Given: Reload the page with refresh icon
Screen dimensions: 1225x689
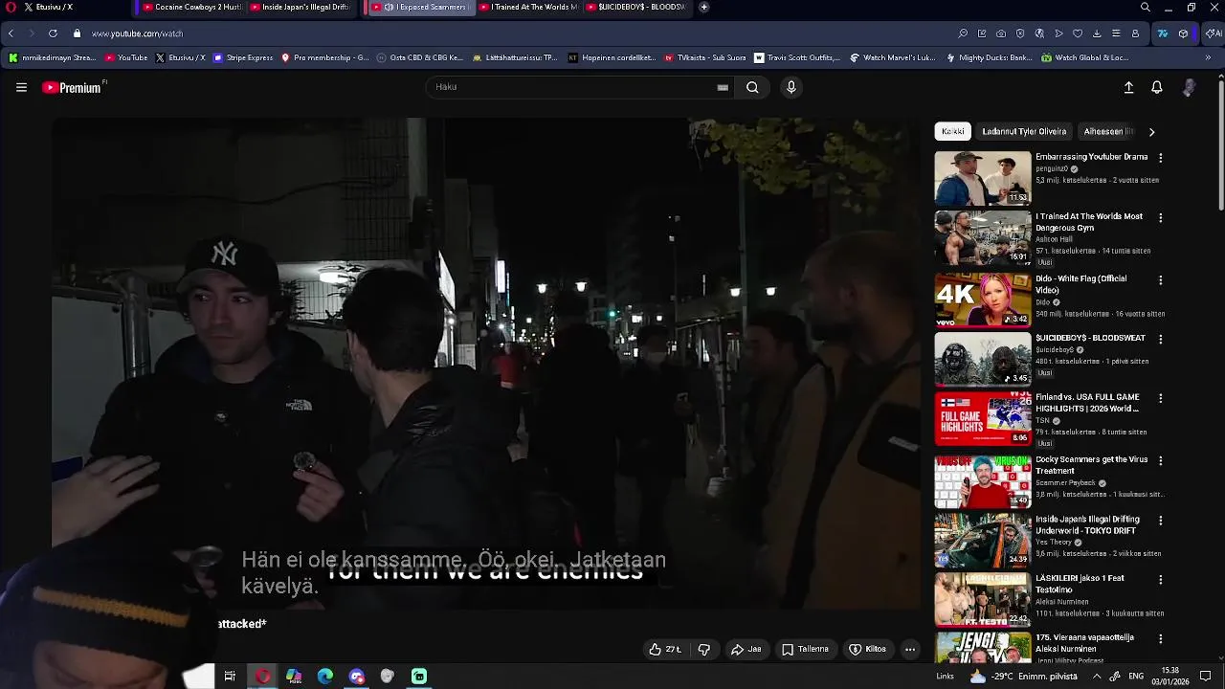Looking at the screenshot, I should click(x=53, y=33).
